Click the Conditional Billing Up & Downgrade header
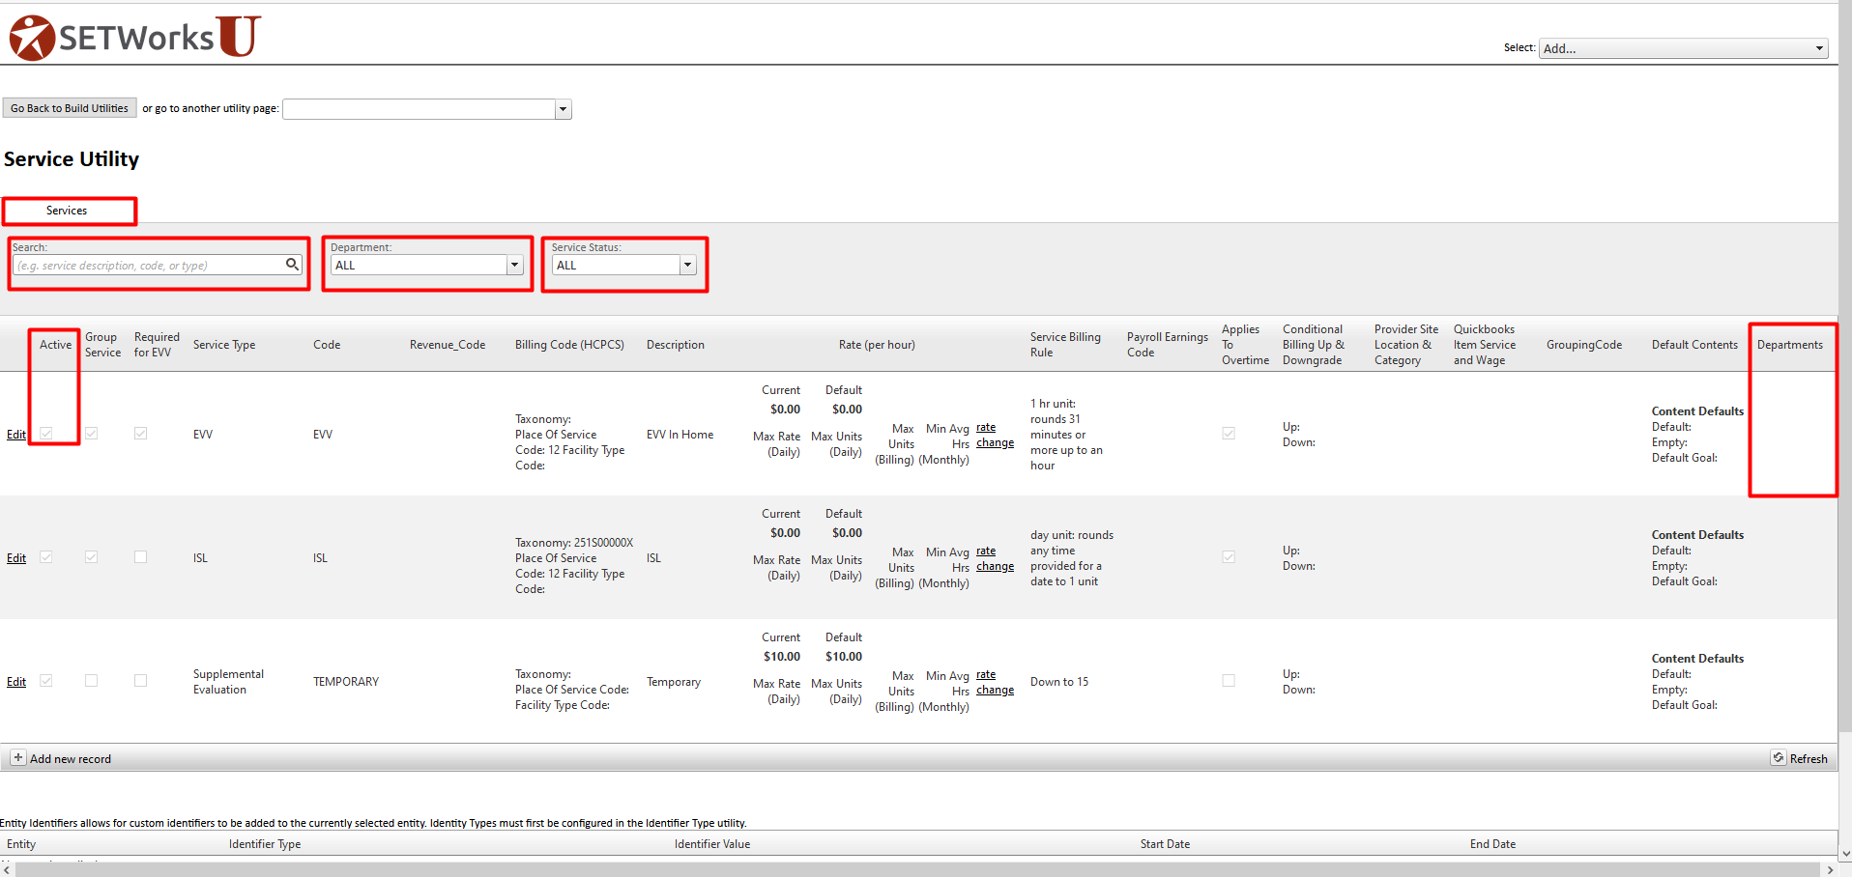 (1314, 345)
